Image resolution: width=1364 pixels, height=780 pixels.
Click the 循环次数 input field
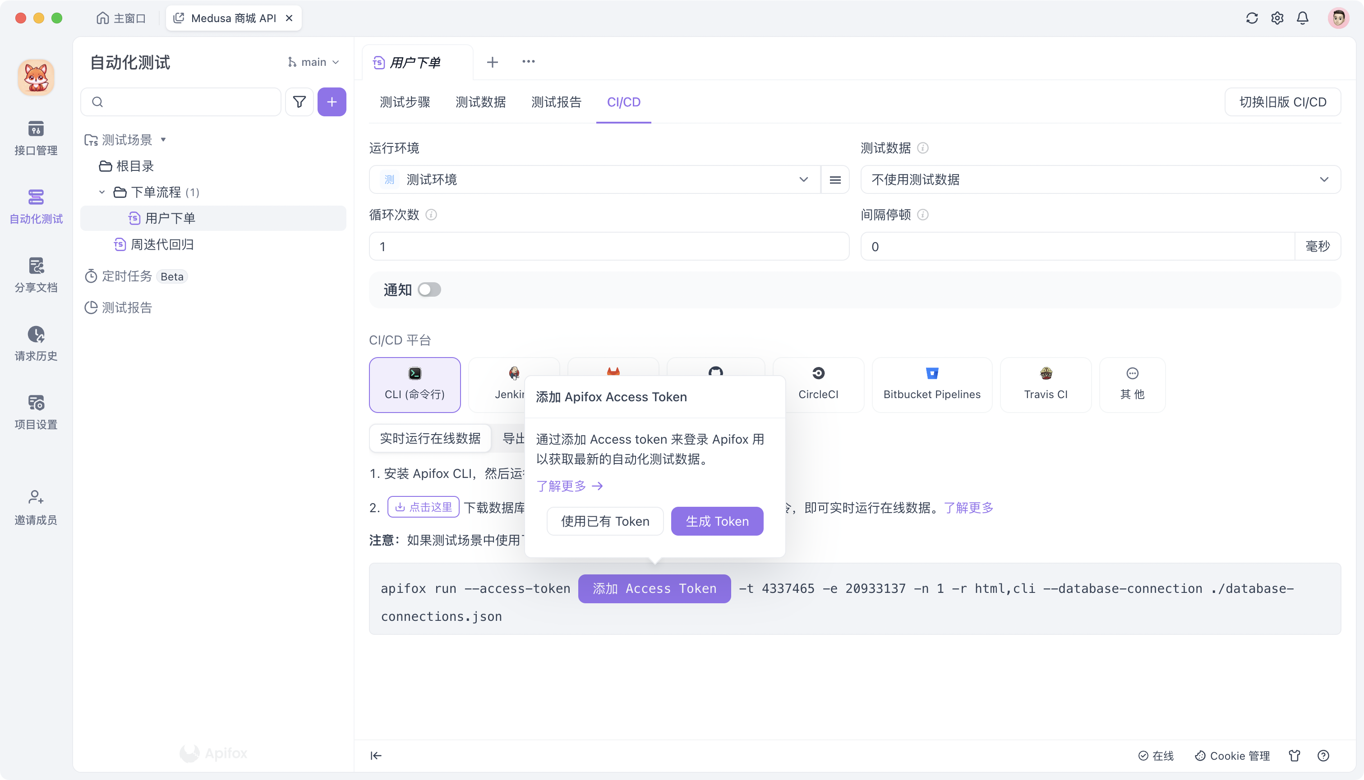[x=608, y=247]
